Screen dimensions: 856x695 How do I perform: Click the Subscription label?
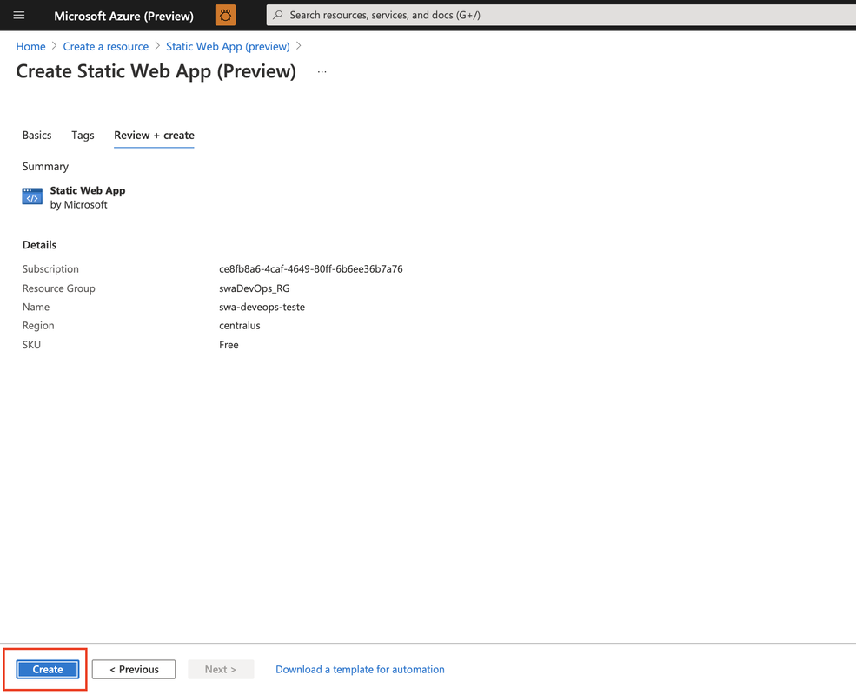point(50,269)
